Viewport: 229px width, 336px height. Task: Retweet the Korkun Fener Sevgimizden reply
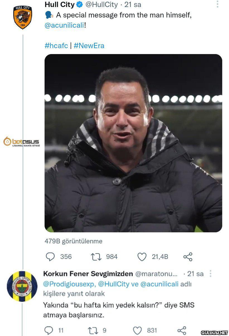pyautogui.click(x=93, y=330)
